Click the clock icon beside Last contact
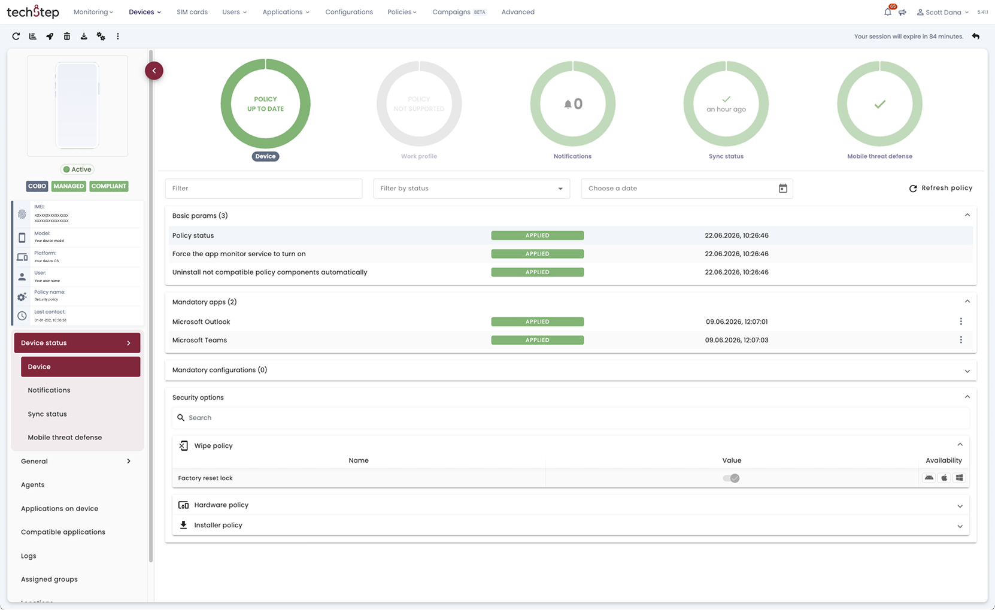Viewport: 995px width, 610px height. point(22,315)
